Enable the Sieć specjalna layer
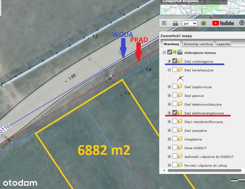Screen dimensions: 245x189 pyautogui.click(x=175, y=130)
